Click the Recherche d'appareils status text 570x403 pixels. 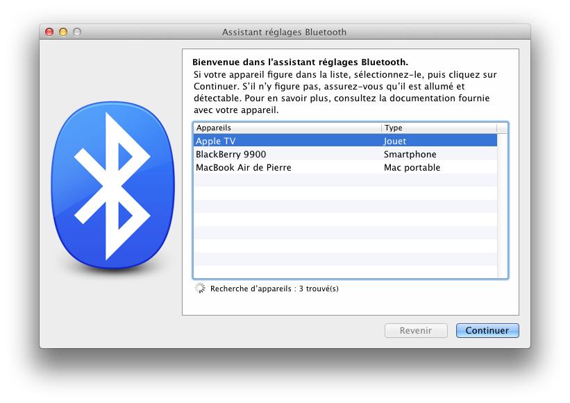pos(274,289)
